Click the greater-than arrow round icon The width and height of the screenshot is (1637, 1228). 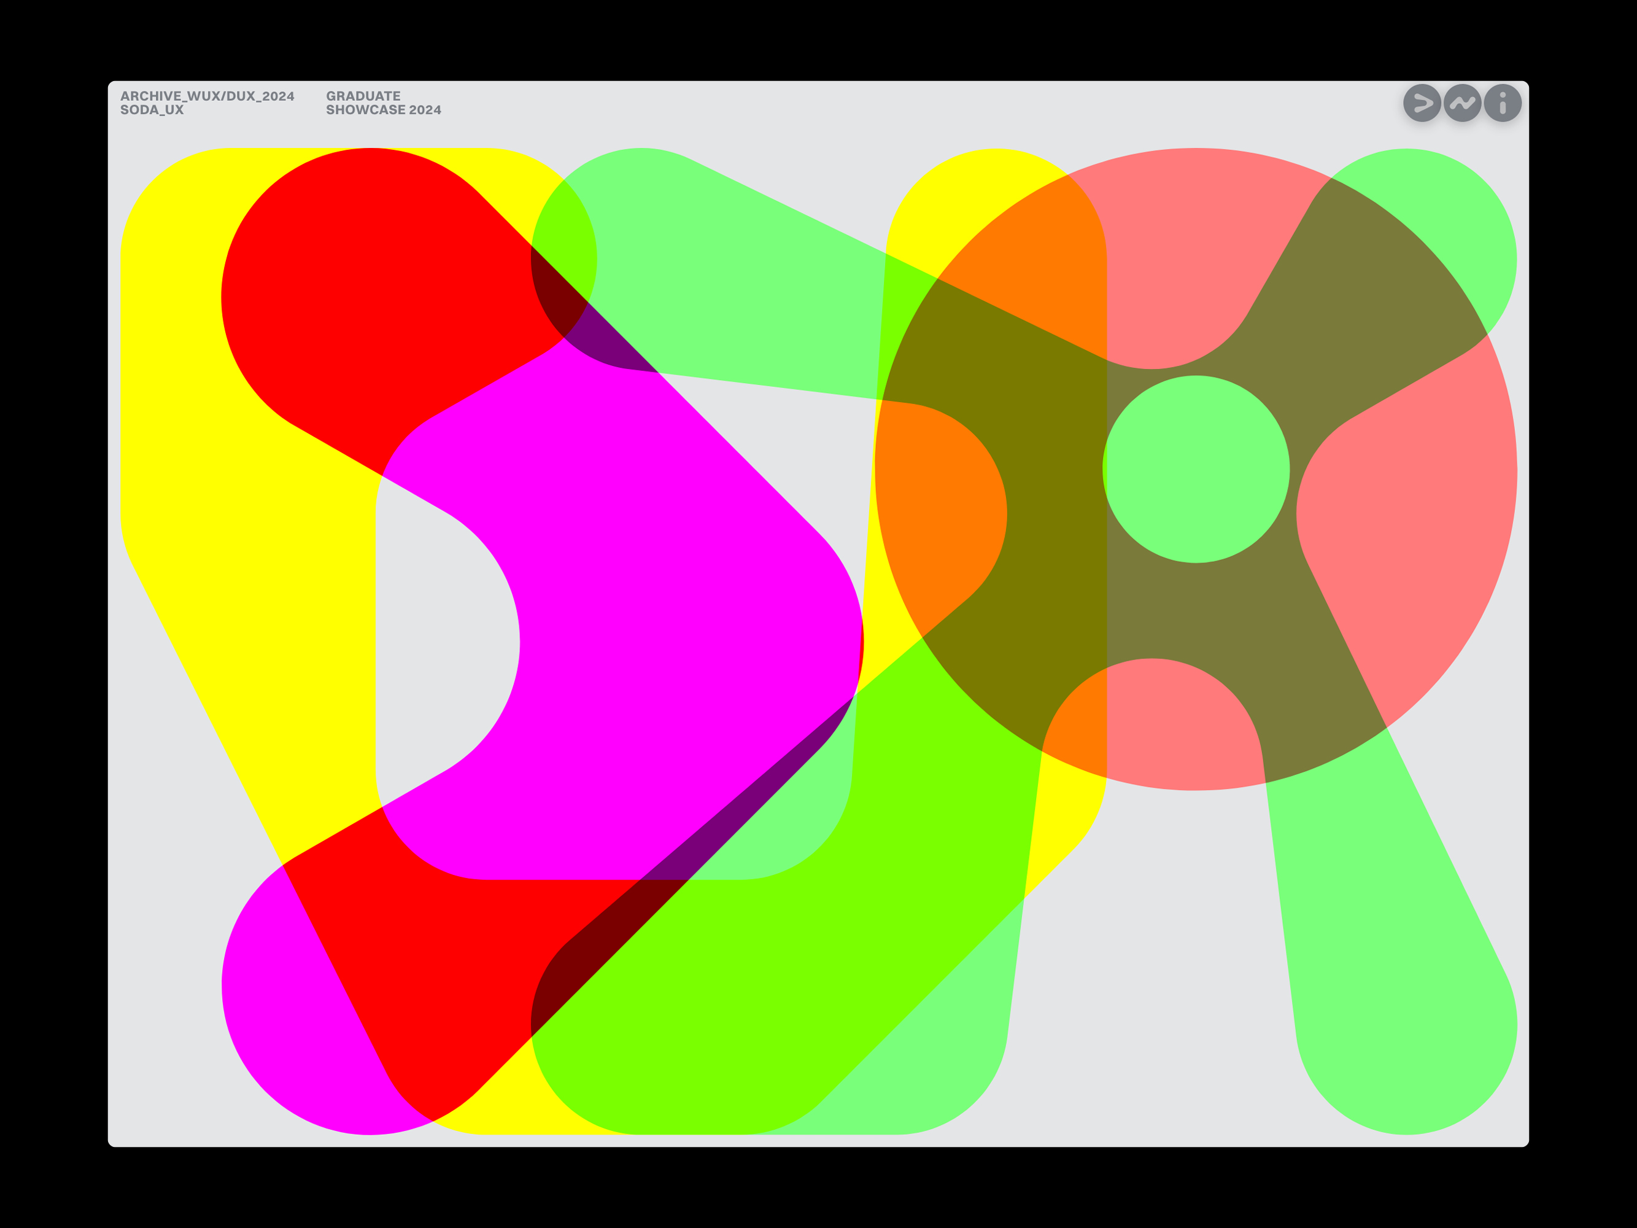(1422, 103)
